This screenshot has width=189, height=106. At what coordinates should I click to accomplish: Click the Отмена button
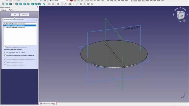pos(25,15)
